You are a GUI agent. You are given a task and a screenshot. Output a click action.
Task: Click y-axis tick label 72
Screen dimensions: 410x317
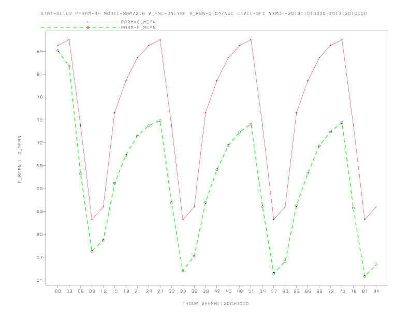[x=40, y=143]
